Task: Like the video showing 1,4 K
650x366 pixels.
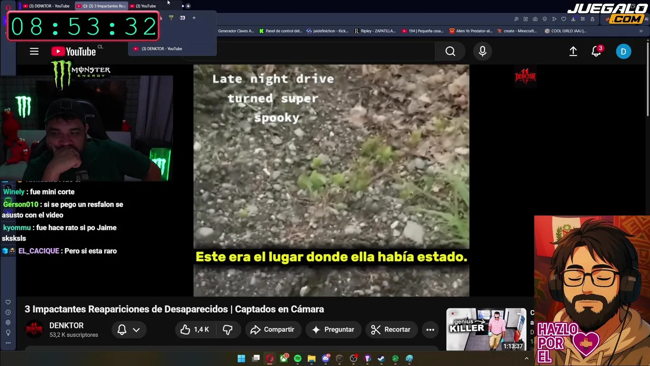Action: pos(194,329)
